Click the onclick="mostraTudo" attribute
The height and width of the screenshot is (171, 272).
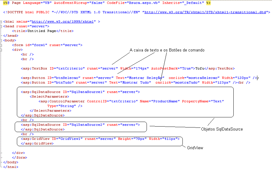tap(178, 82)
